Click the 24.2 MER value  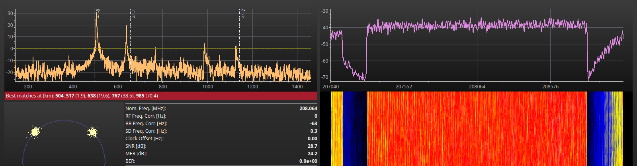click(313, 154)
